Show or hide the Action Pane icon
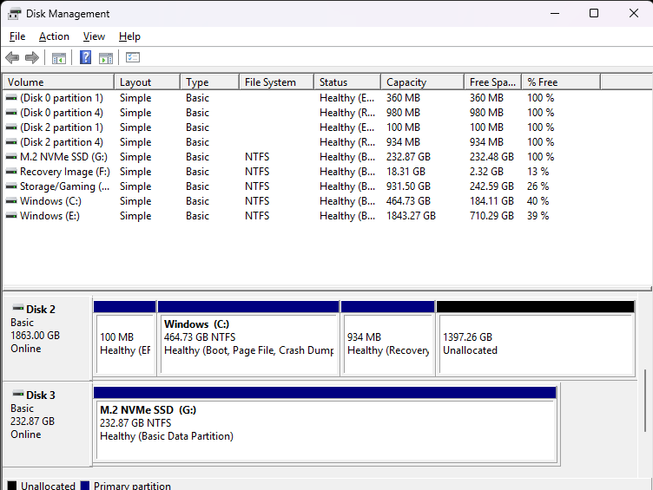 106,58
